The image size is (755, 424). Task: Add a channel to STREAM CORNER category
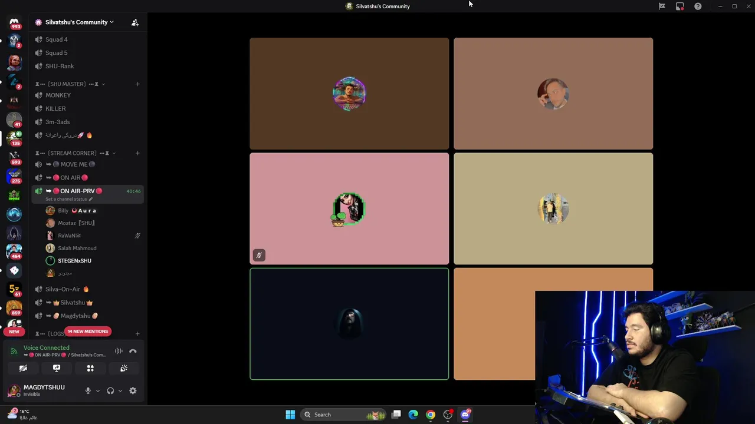tap(137, 153)
